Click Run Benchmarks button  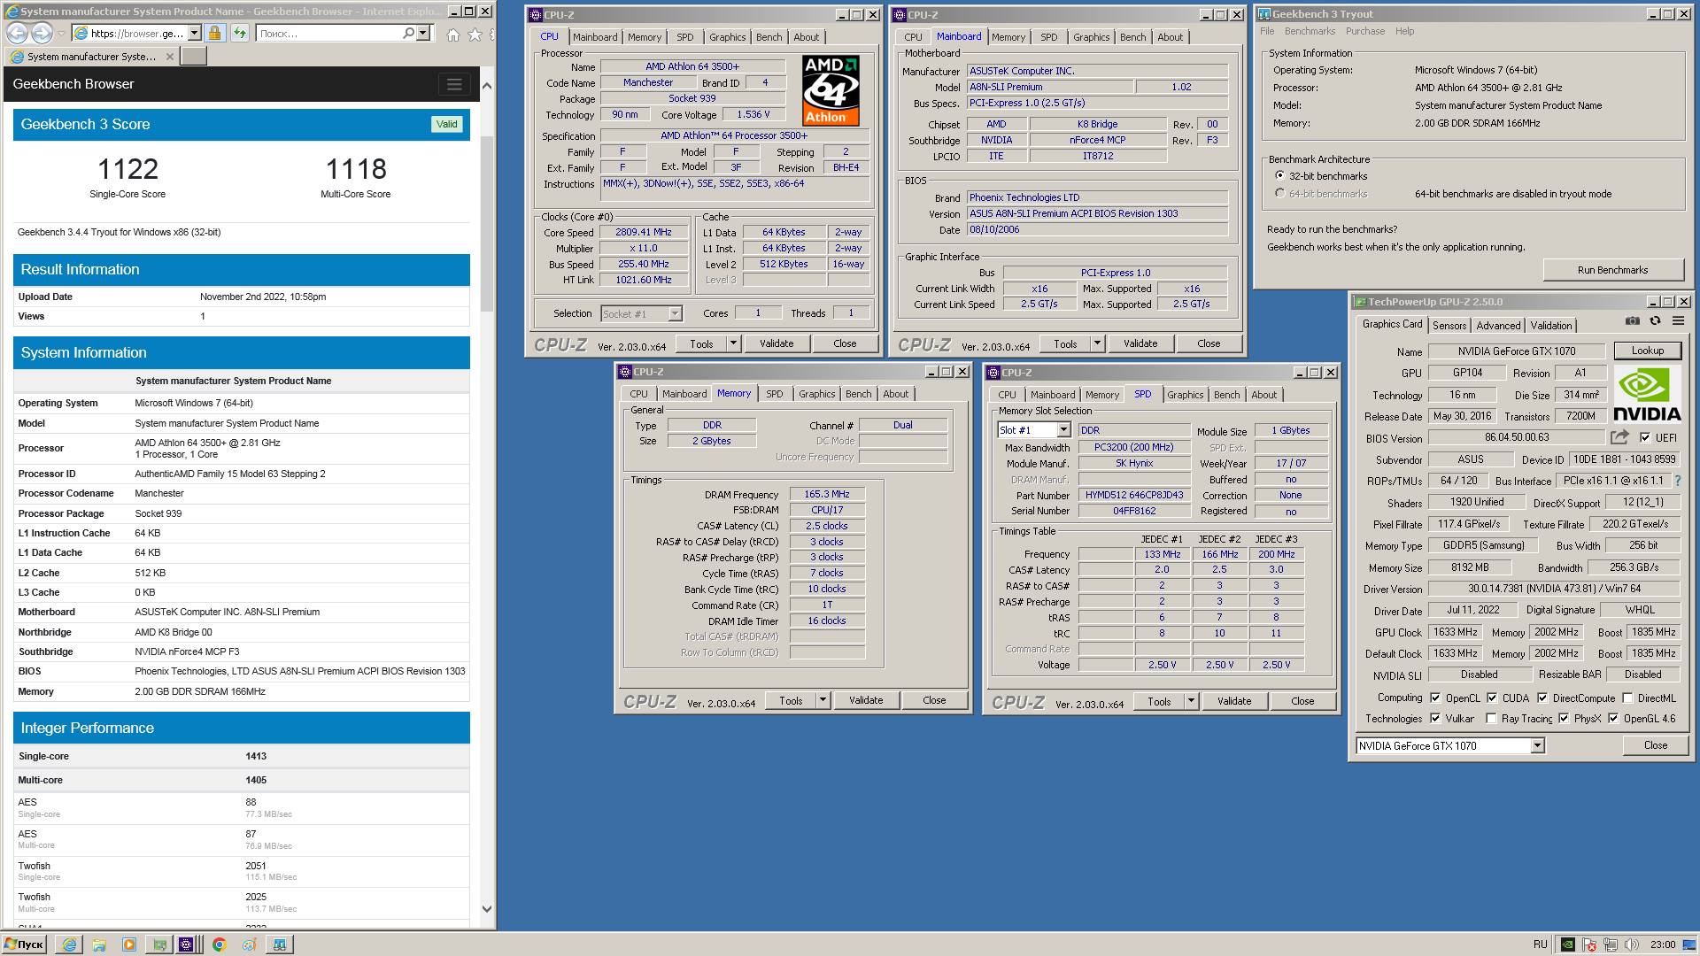1612,270
